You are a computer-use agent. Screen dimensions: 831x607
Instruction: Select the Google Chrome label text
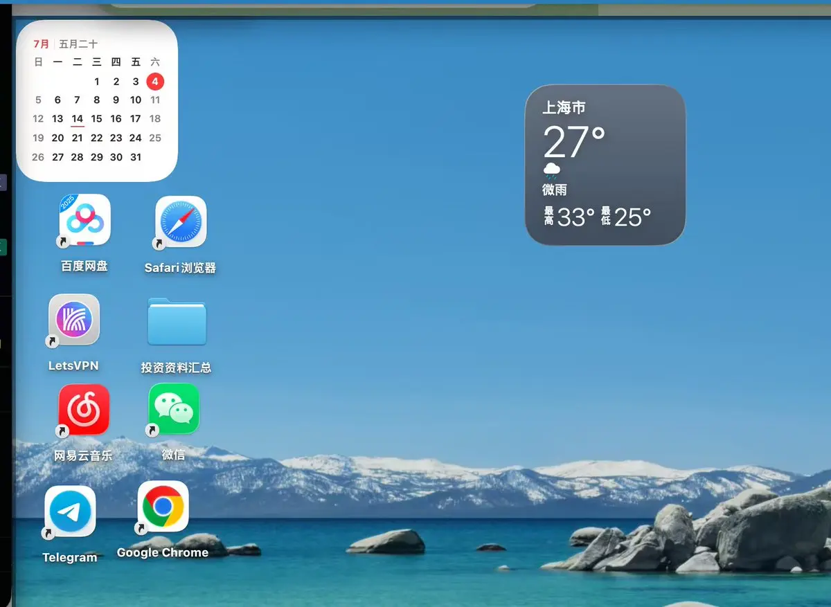pyautogui.click(x=163, y=552)
